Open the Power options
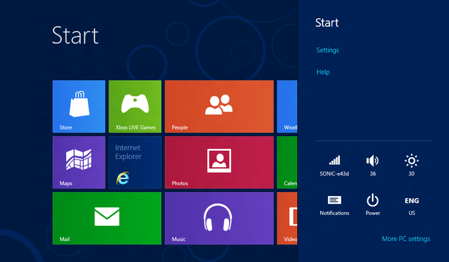This screenshot has height=262, width=449. tap(373, 205)
